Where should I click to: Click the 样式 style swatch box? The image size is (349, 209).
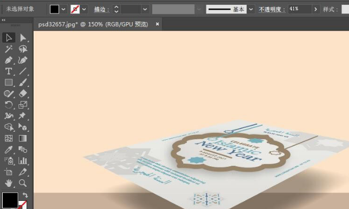tap(345, 9)
